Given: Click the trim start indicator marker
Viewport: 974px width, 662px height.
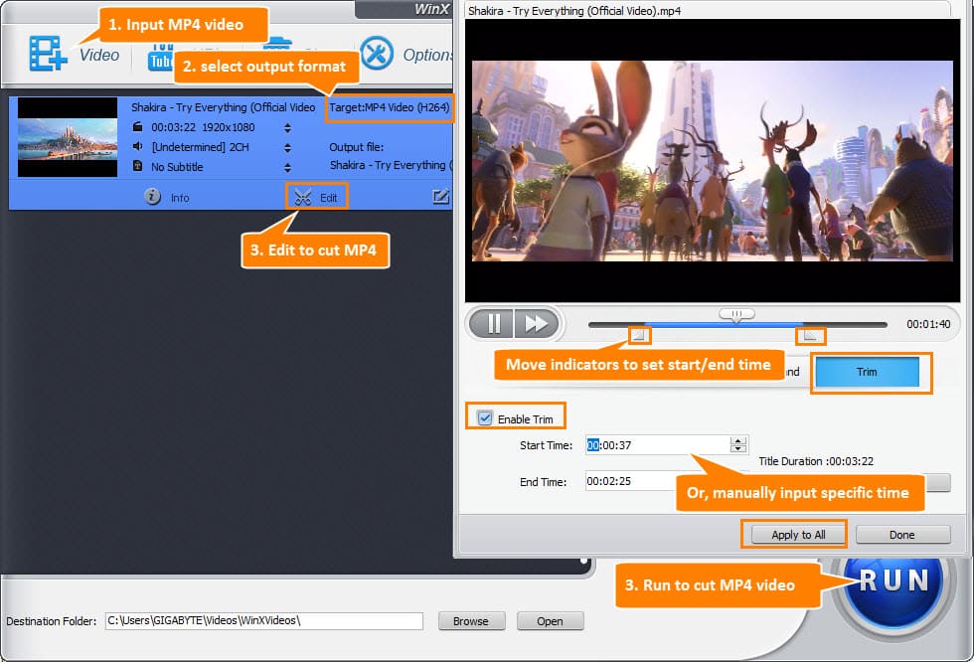Looking at the screenshot, I should click(639, 335).
